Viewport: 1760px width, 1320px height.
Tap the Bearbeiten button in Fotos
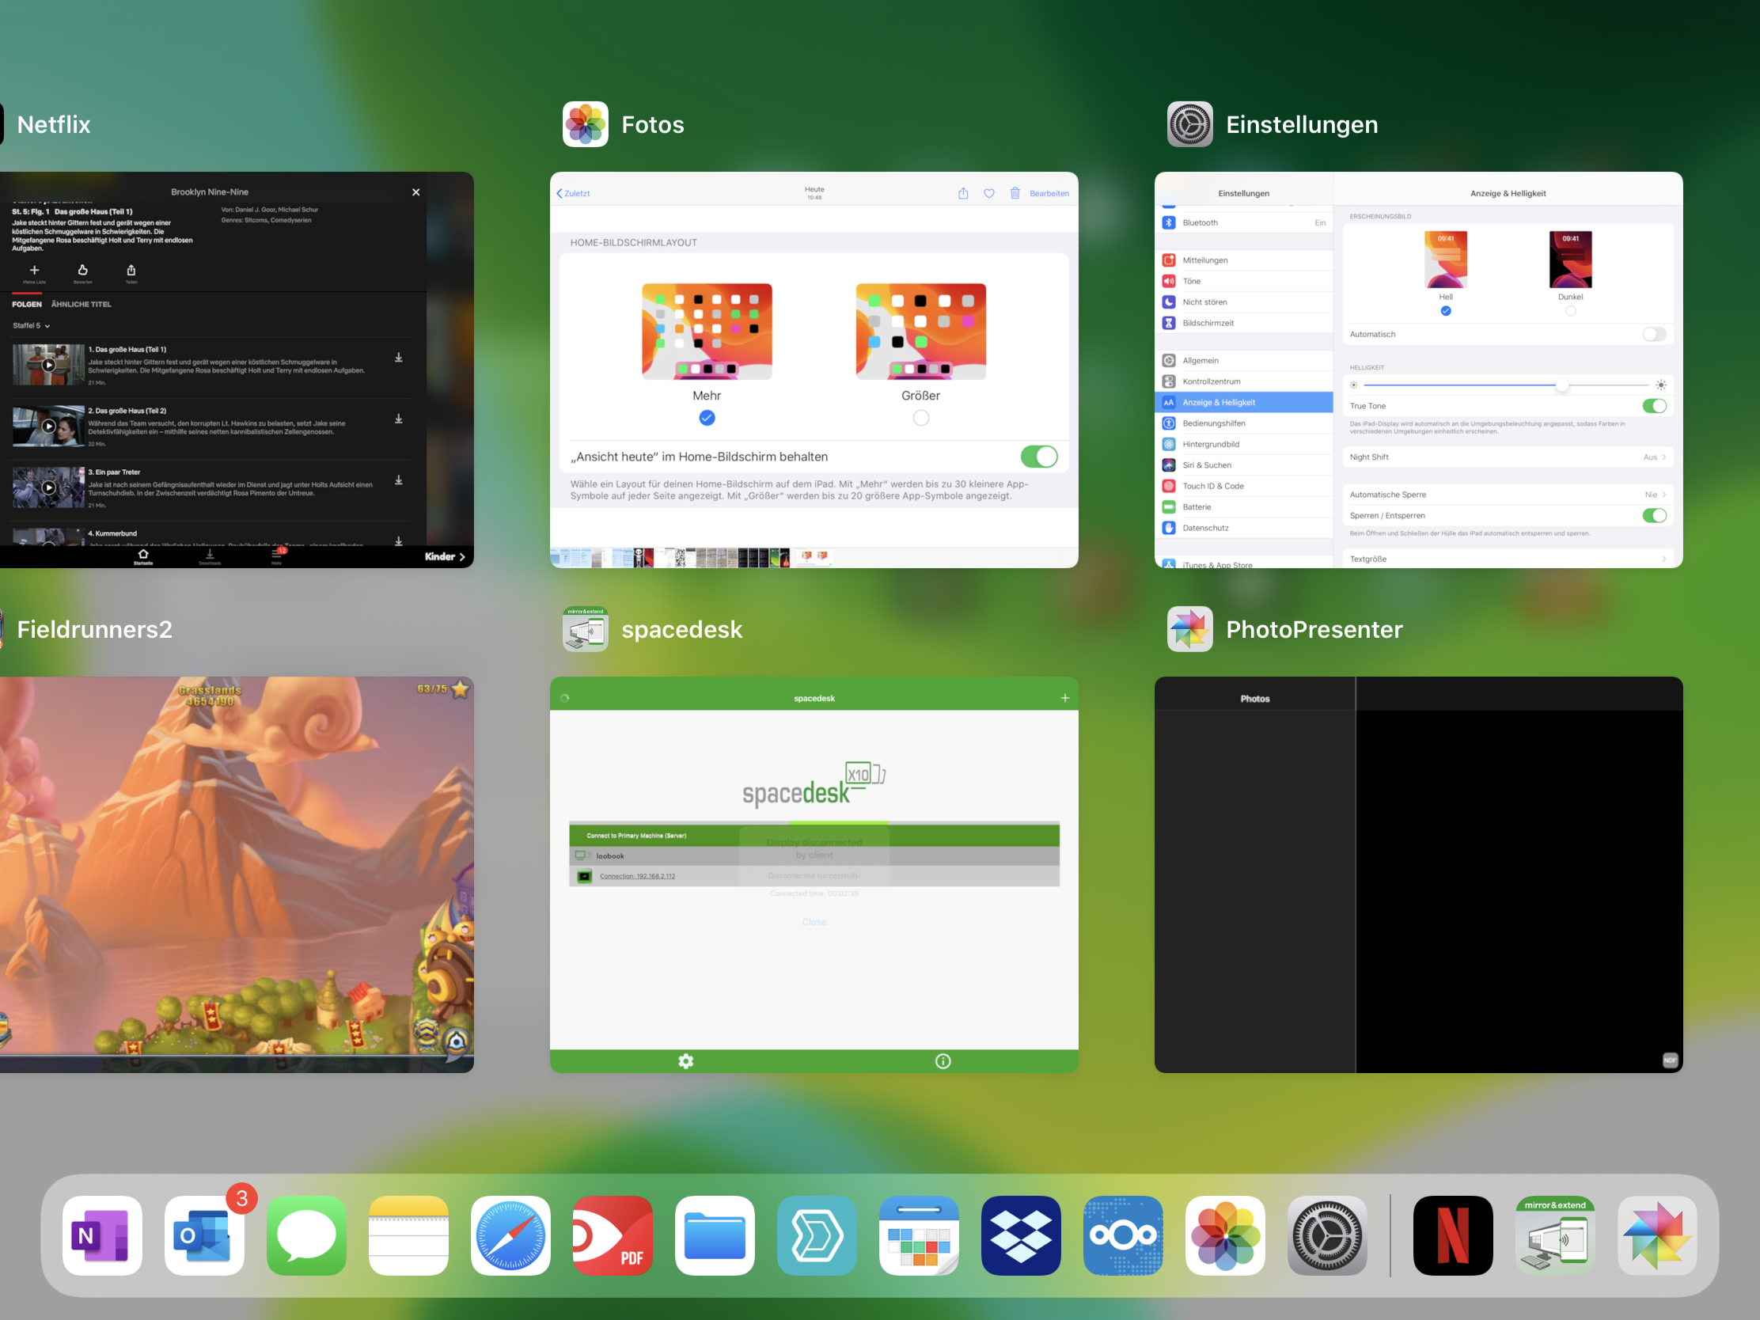tap(1049, 193)
